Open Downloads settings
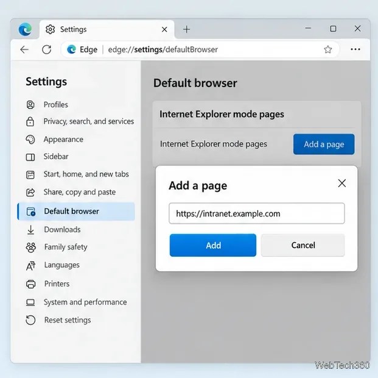The image size is (378, 378). tap(62, 229)
